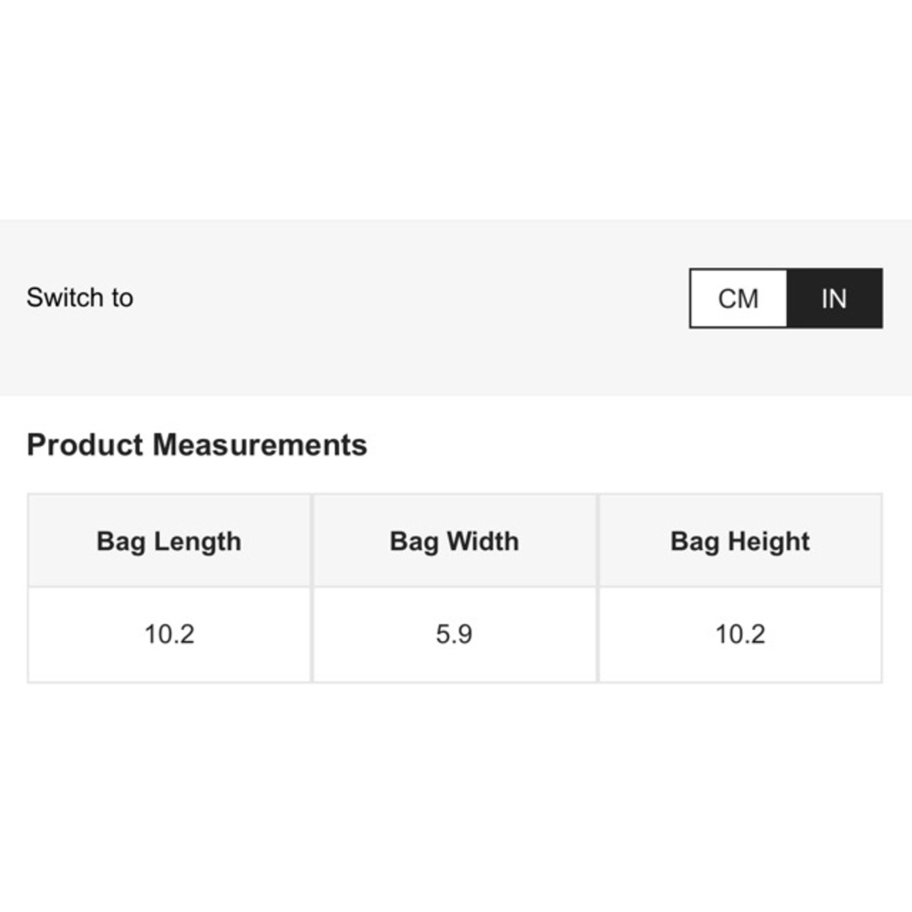Screen dimensions: 912x912
Task: Click the word 'Bag' in Bag Height header
Action: pos(694,541)
